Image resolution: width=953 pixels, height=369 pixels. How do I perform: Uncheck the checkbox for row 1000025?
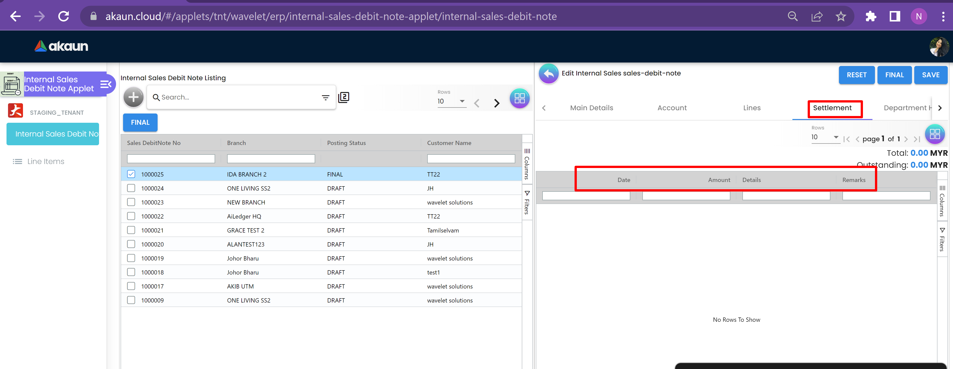pos(131,174)
